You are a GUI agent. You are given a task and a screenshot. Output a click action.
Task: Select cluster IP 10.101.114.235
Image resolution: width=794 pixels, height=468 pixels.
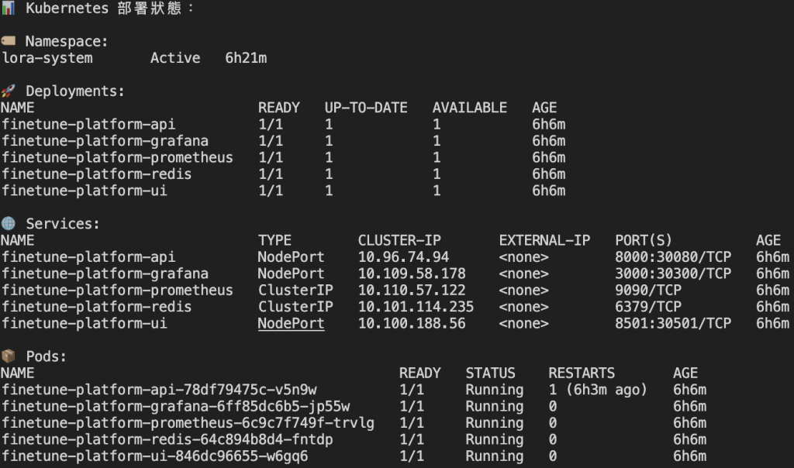click(x=416, y=307)
